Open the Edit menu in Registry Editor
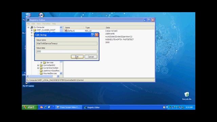This screenshot has height=122, width=217. point(33,24)
